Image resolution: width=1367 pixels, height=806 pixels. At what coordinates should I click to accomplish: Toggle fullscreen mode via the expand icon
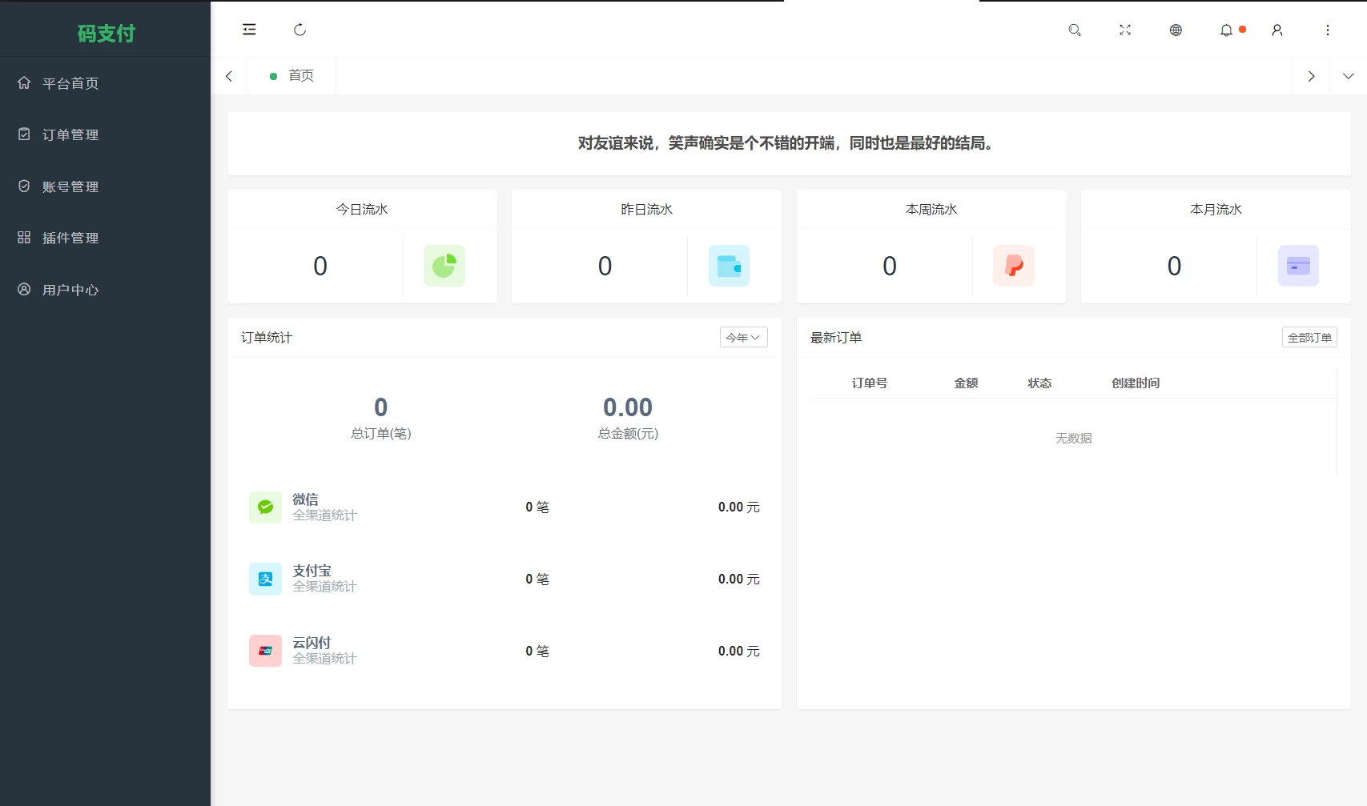tap(1124, 30)
